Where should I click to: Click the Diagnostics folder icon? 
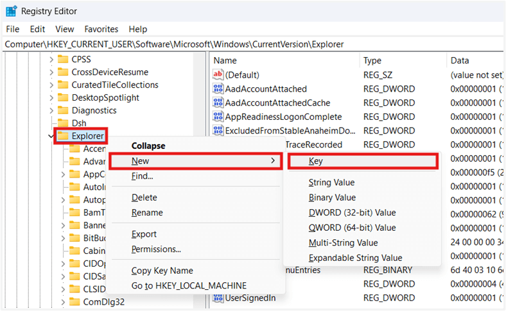[x=63, y=110]
